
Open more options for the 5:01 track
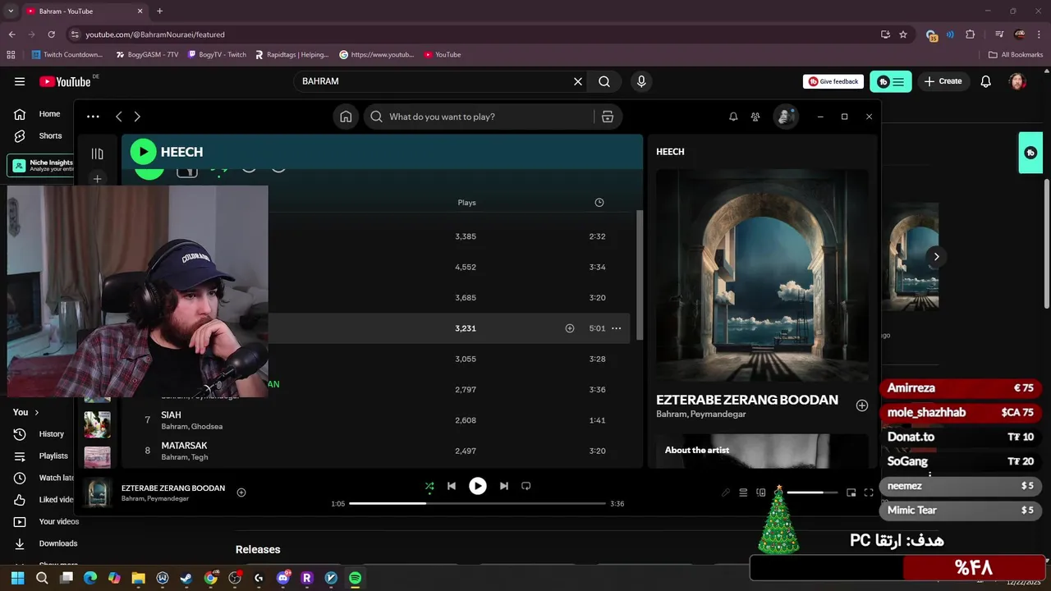[616, 328]
